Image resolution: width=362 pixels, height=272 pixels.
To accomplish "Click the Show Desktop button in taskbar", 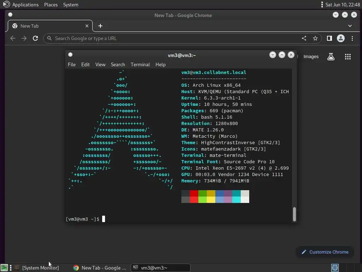I will (4, 268).
